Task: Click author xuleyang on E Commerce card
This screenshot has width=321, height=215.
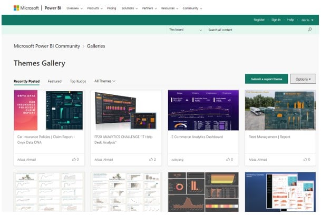Action: click(177, 160)
